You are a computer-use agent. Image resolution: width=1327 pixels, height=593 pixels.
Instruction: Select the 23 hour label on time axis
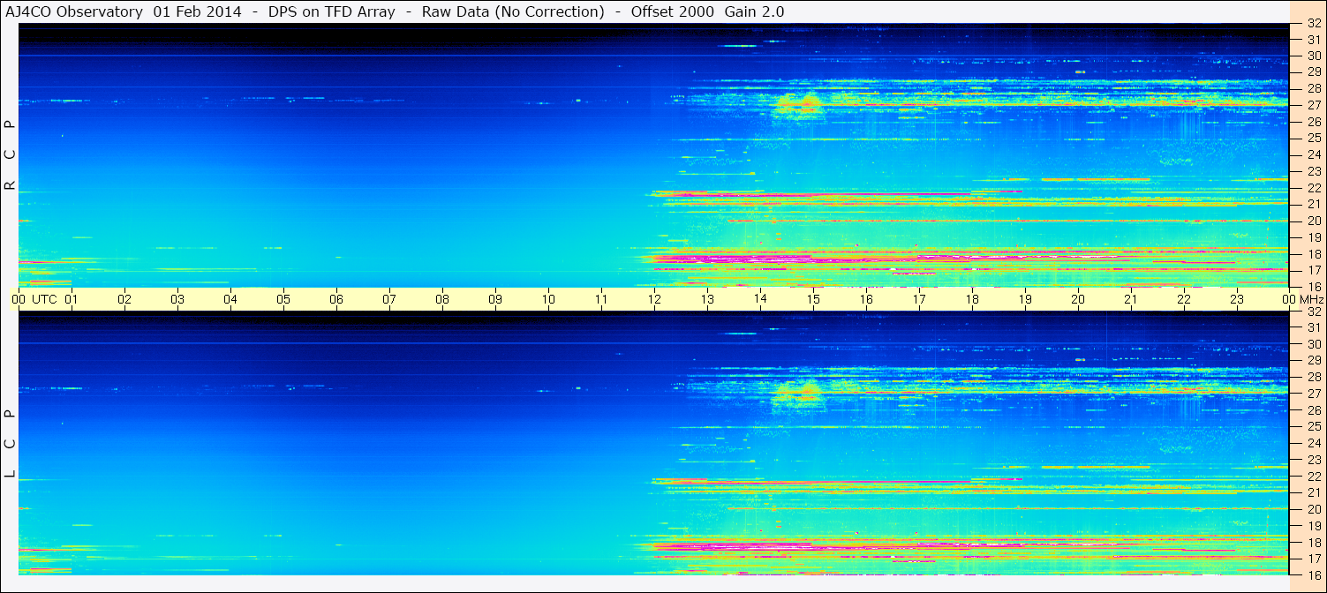coord(1237,299)
